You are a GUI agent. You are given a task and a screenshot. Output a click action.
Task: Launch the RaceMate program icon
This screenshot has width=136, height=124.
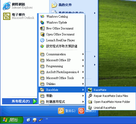tap(90, 90)
